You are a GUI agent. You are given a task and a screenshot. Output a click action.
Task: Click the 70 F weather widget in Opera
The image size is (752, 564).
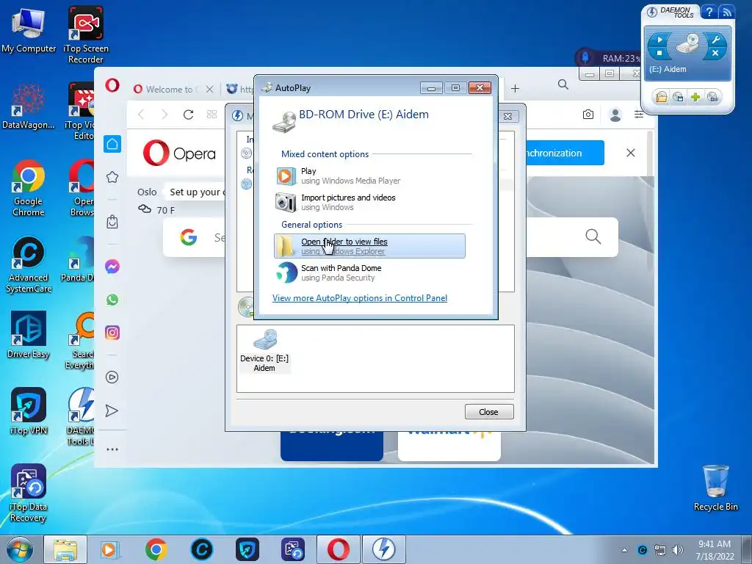pos(157,209)
